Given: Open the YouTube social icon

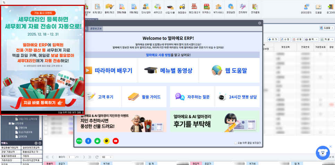Looking at the screenshot, I should (x=116, y=141).
